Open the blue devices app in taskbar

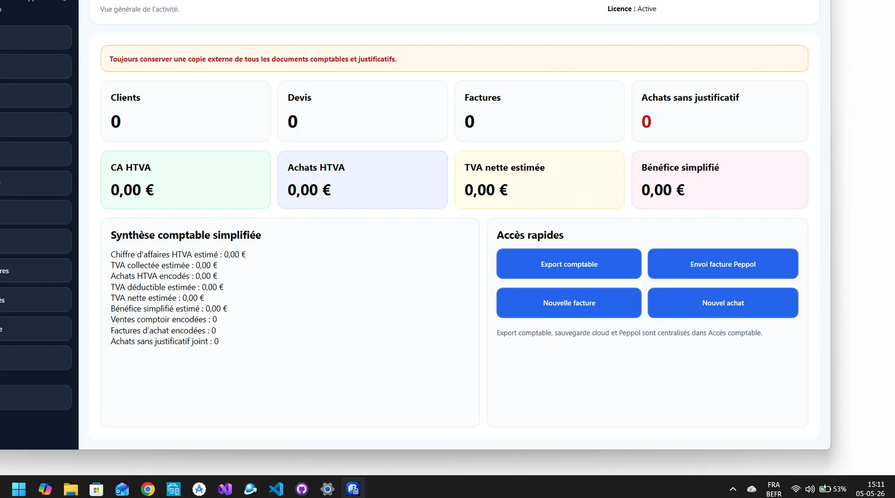click(173, 489)
